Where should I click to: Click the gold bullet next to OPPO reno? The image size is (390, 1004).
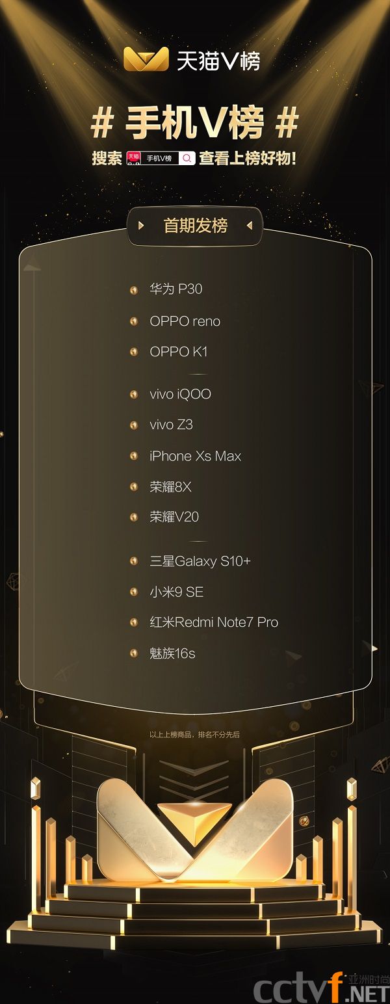(134, 321)
